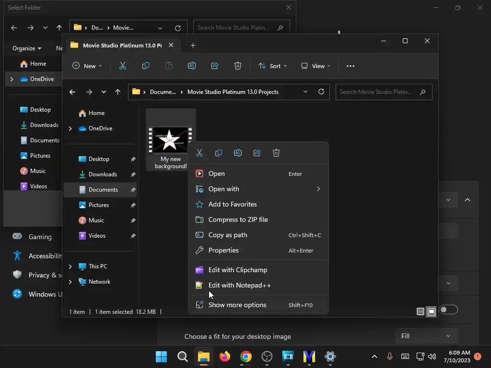Viewport: 491px width, 368px height.
Task: Open the View dropdown
Action: (316, 66)
